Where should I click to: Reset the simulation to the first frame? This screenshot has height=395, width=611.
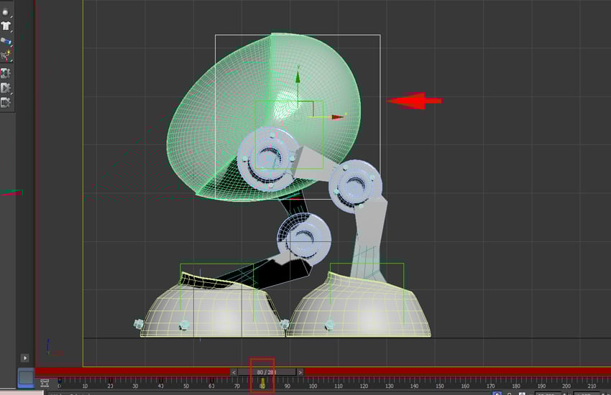pyautogui.click(x=6, y=73)
